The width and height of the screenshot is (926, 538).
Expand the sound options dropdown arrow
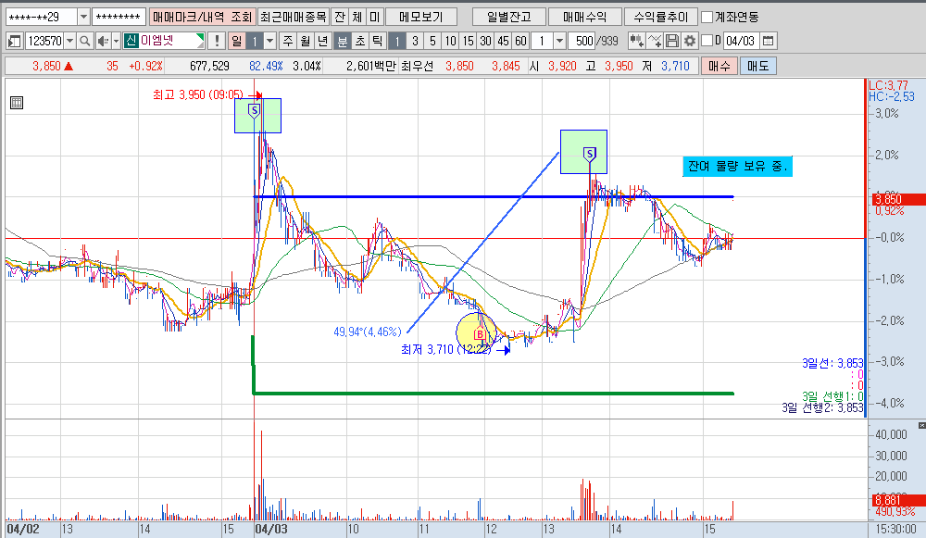click(x=116, y=41)
